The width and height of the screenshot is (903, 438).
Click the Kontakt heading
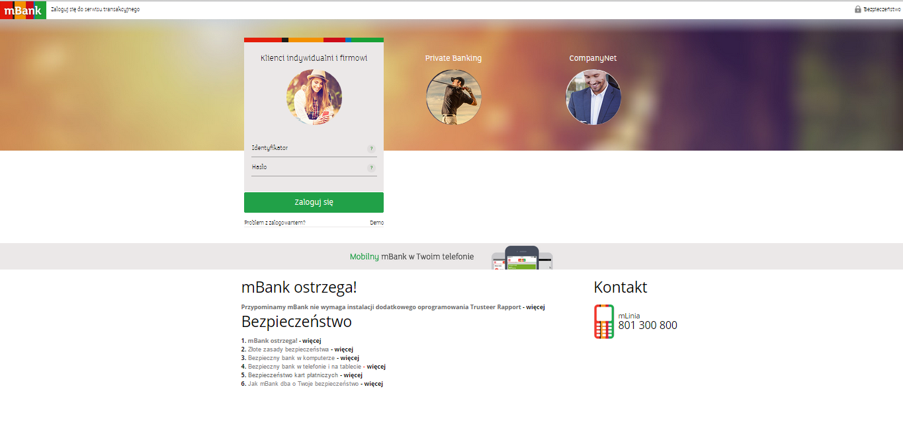621,287
